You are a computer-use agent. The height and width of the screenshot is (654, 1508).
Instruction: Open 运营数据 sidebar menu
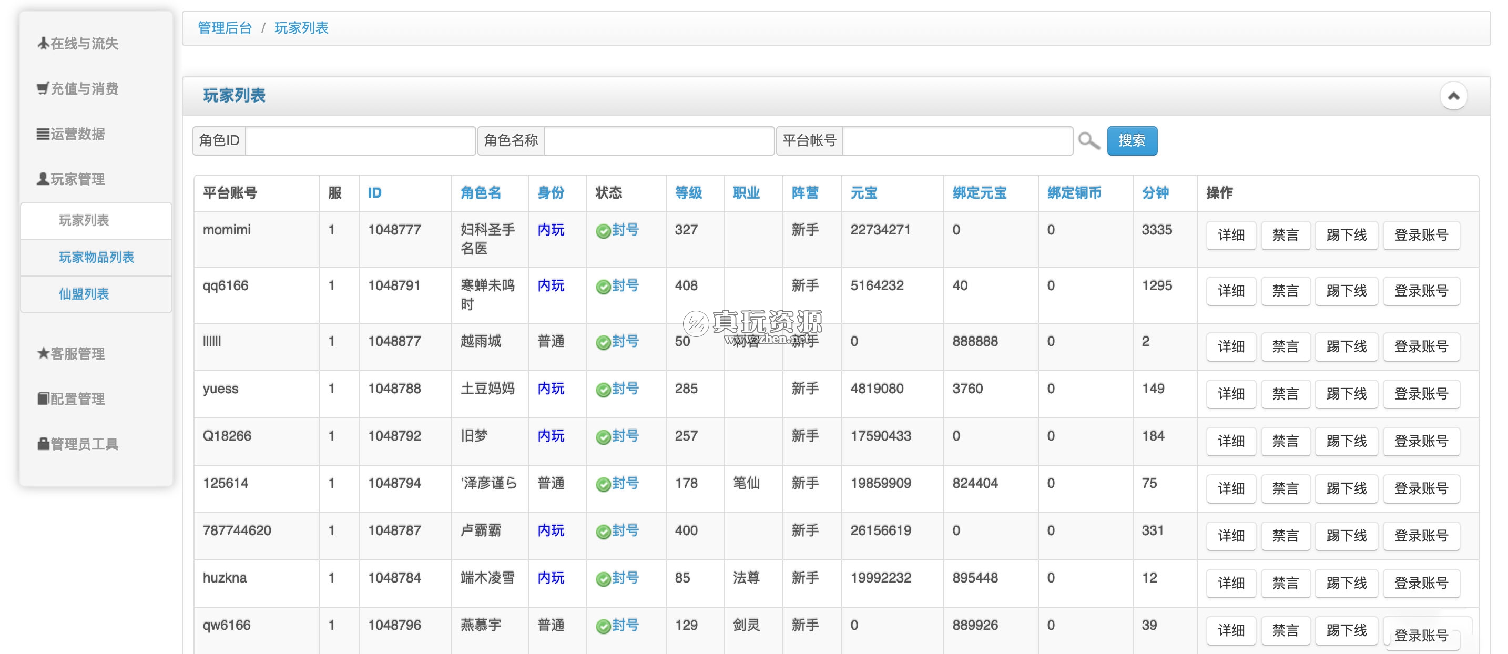click(x=72, y=134)
